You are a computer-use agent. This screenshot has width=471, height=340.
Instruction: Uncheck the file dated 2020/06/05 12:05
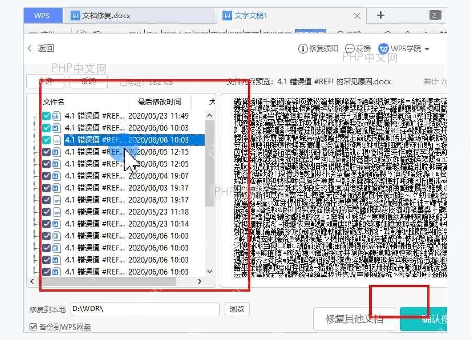46,163
